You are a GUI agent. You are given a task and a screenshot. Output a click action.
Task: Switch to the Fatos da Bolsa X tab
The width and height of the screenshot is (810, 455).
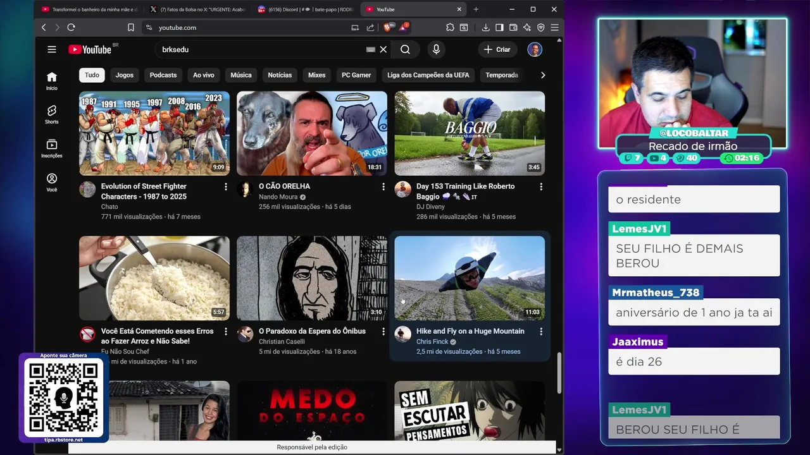(197, 9)
